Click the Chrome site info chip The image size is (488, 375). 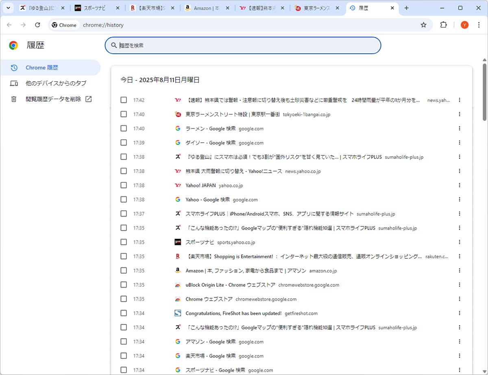64,25
